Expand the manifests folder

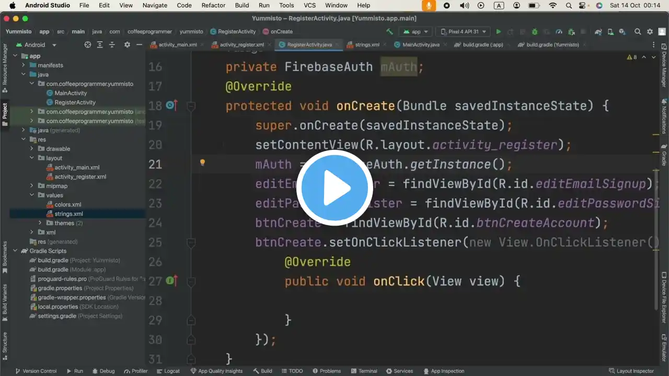pos(24,65)
